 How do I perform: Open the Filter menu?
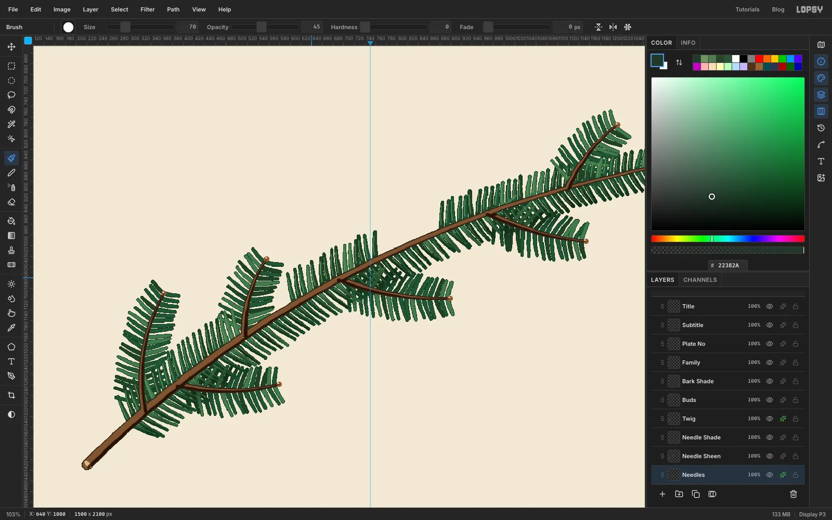pos(148,9)
